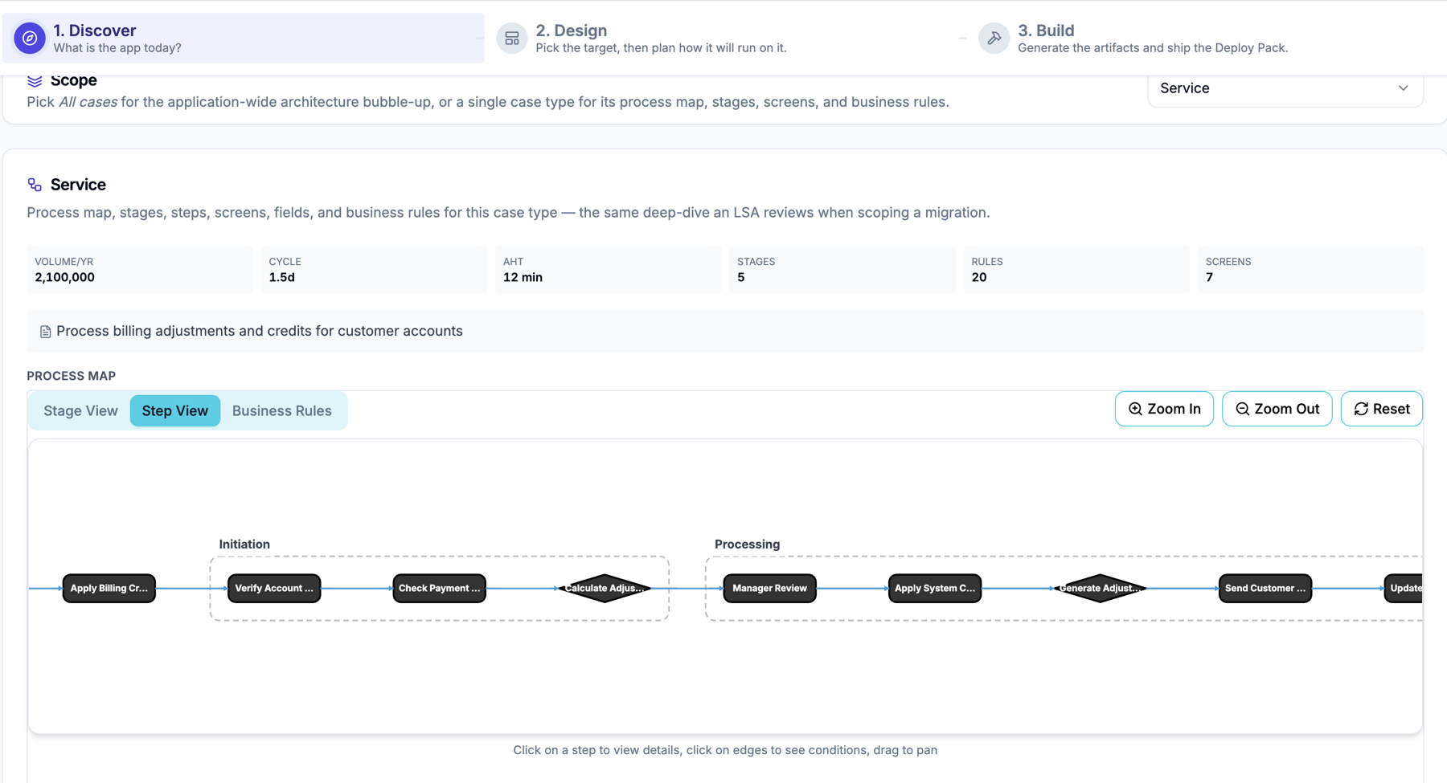The height and width of the screenshot is (783, 1447).
Task: Open the Service scope dropdown
Action: [1285, 88]
